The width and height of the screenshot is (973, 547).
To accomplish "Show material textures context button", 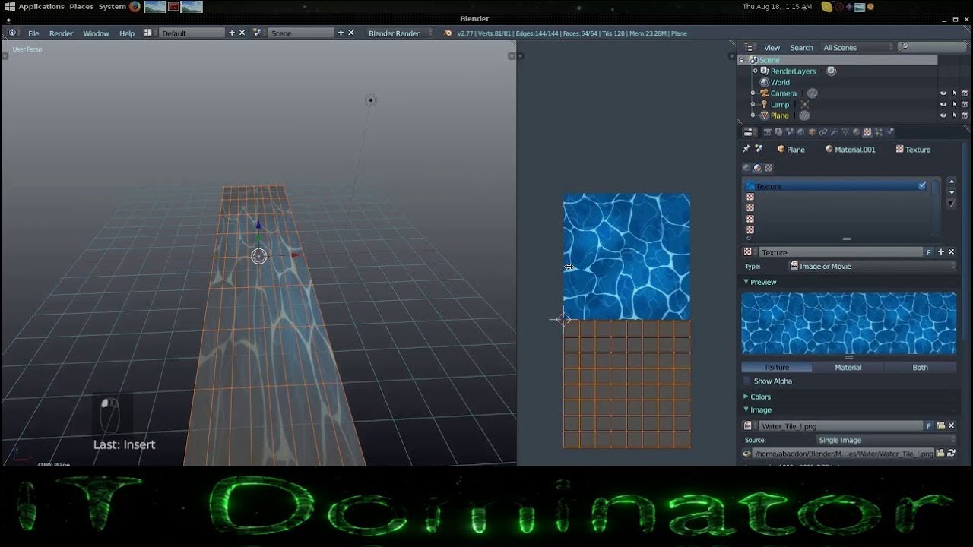I will coord(757,168).
